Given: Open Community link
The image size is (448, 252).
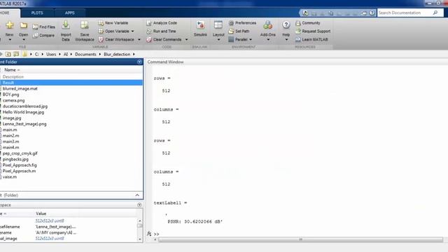Looking at the screenshot, I should [x=308, y=23].
